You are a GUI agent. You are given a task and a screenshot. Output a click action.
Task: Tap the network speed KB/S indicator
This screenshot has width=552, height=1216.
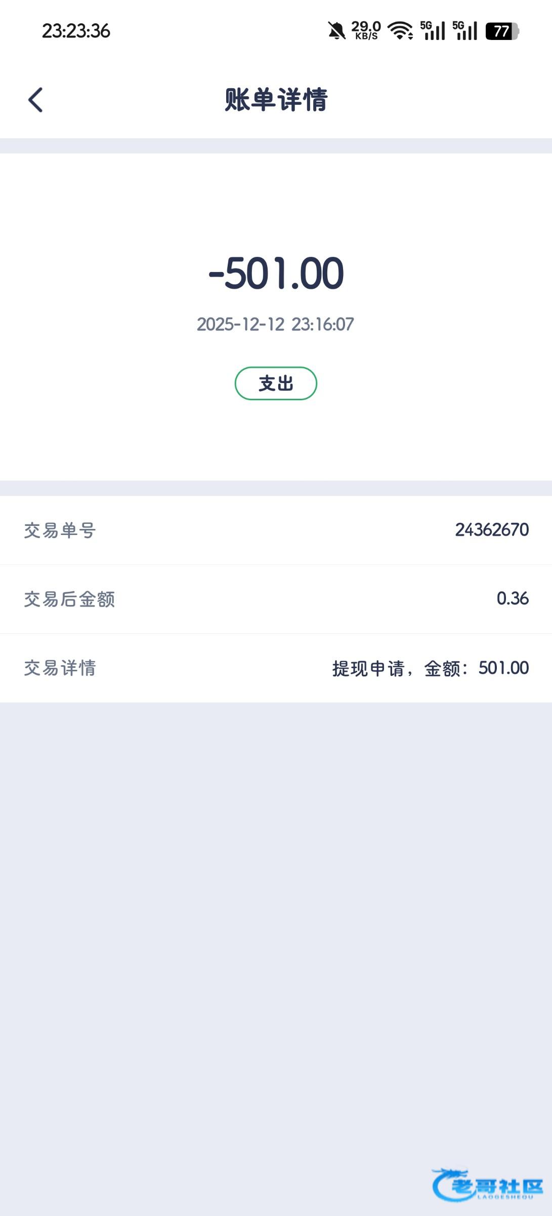pos(366,30)
